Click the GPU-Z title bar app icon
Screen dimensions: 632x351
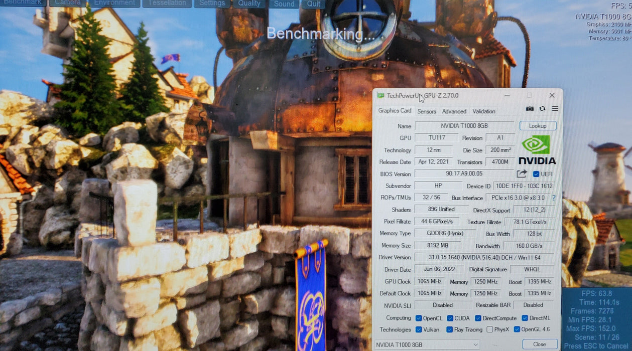381,95
